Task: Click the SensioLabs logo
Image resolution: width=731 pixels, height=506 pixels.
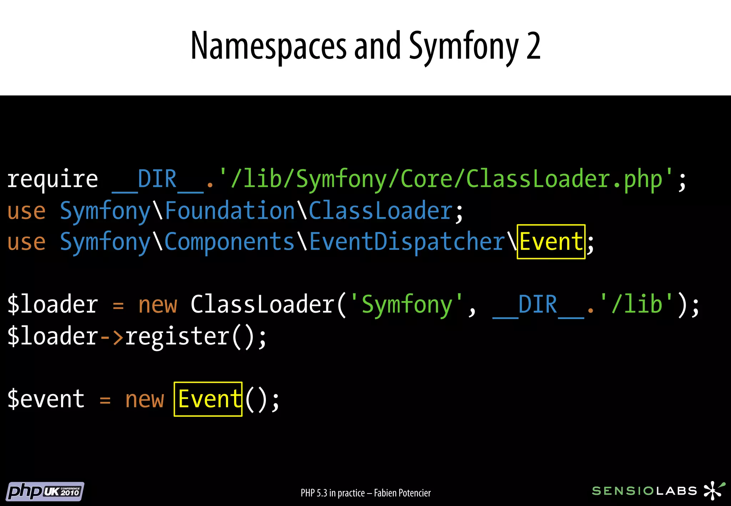Action: point(659,491)
